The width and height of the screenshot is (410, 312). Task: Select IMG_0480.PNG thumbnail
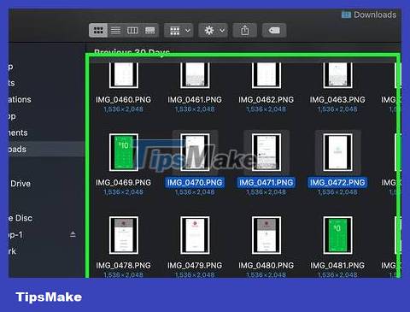tap(266, 235)
